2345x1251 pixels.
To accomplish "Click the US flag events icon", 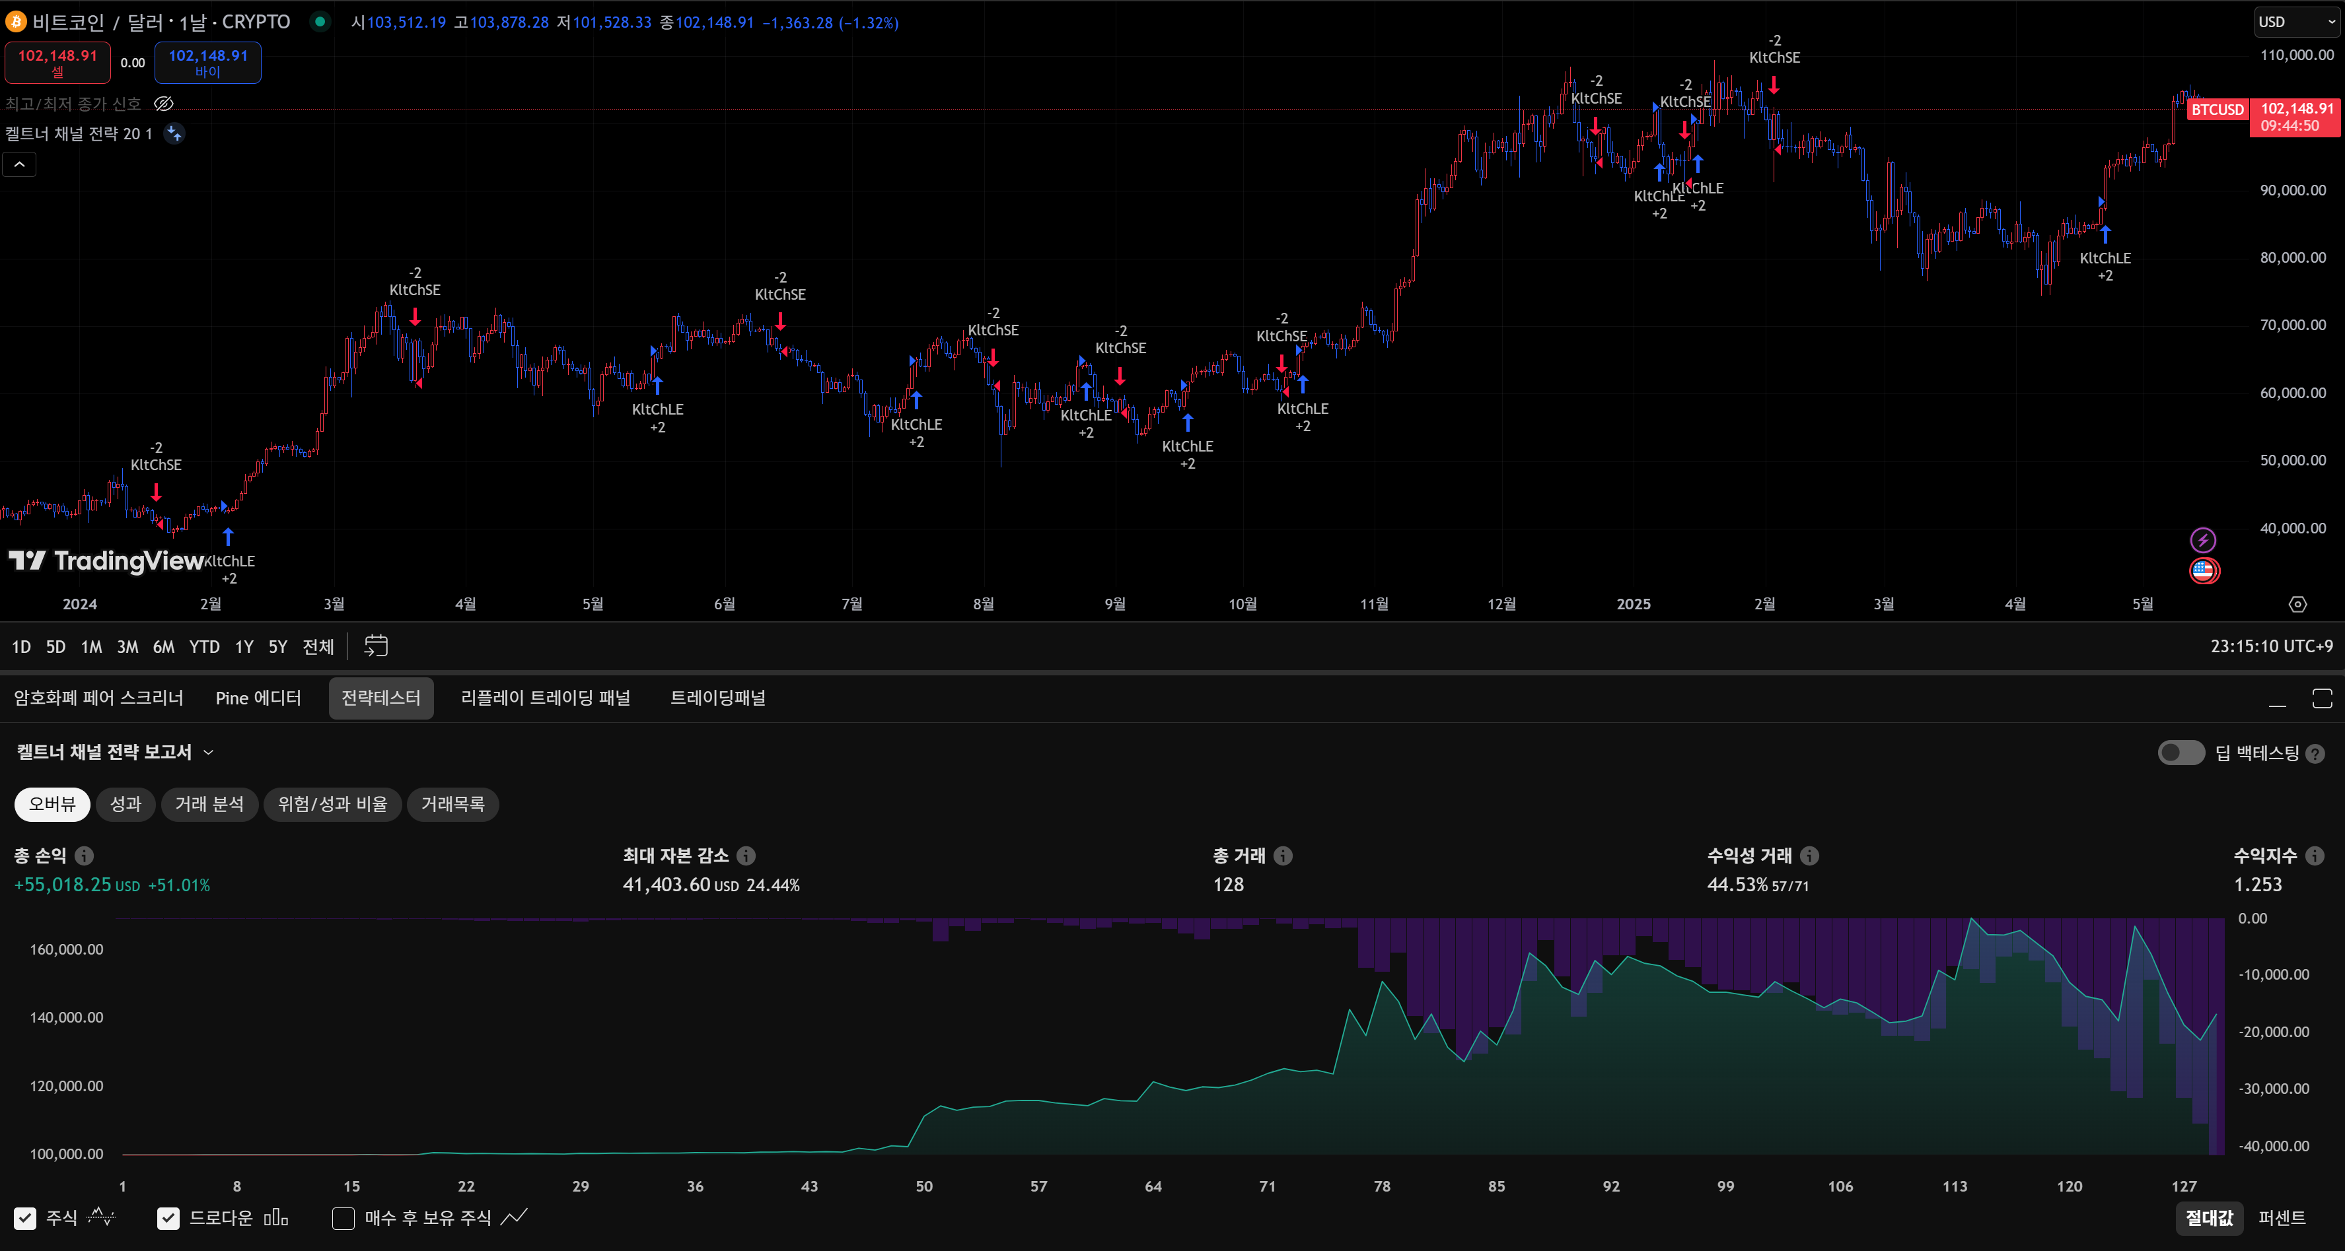I will tap(2203, 571).
